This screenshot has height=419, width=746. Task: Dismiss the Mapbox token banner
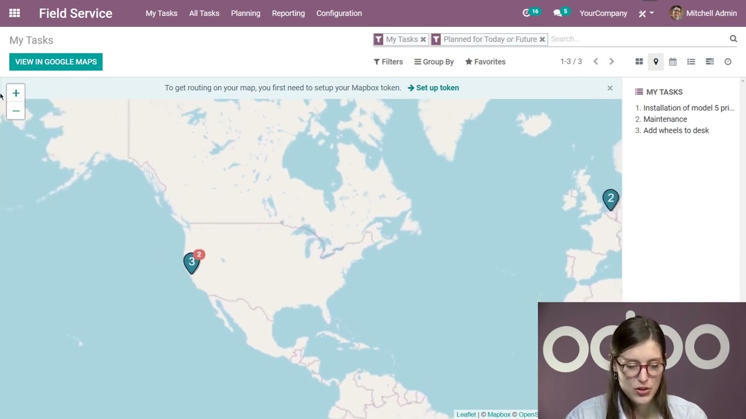pos(610,88)
